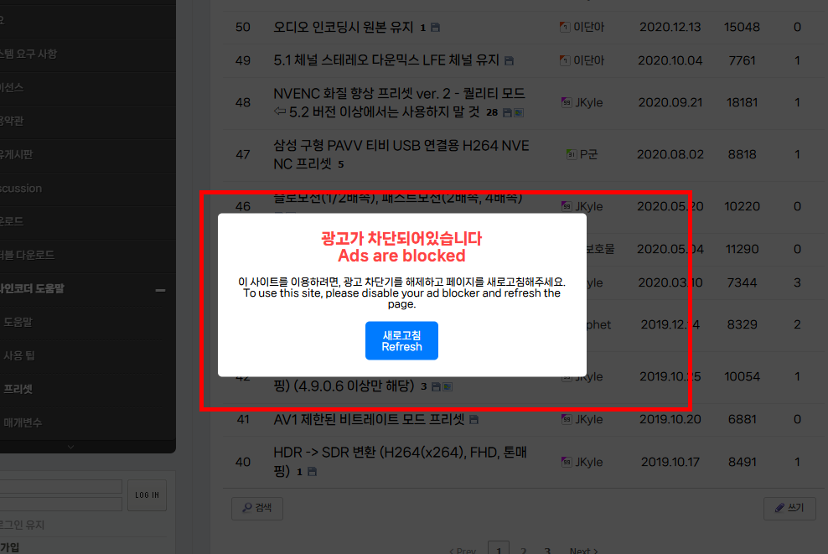Screen dimensions: 828x554
Task: Collapse the 샤인코더 도움말 sidebar section
Action: [x=158, y=288]
